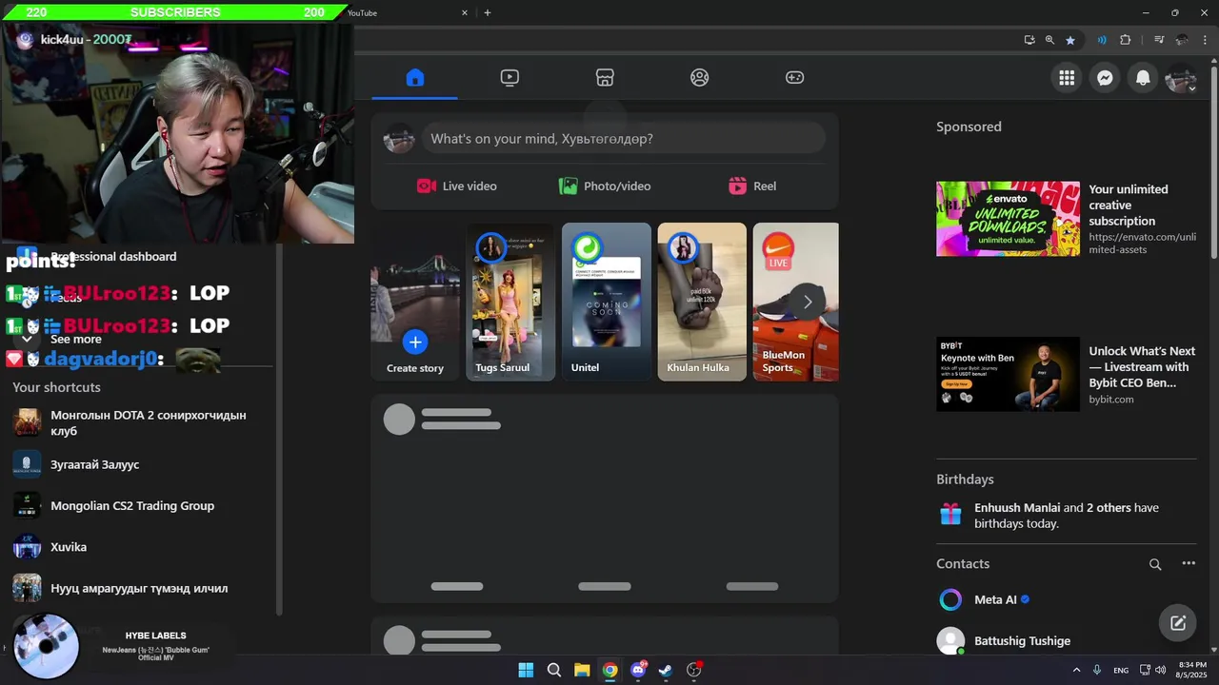This screenshot has width=1219, height=685.
Task: Open the Facebook Marketplace tab
Action: pos(605,78)
